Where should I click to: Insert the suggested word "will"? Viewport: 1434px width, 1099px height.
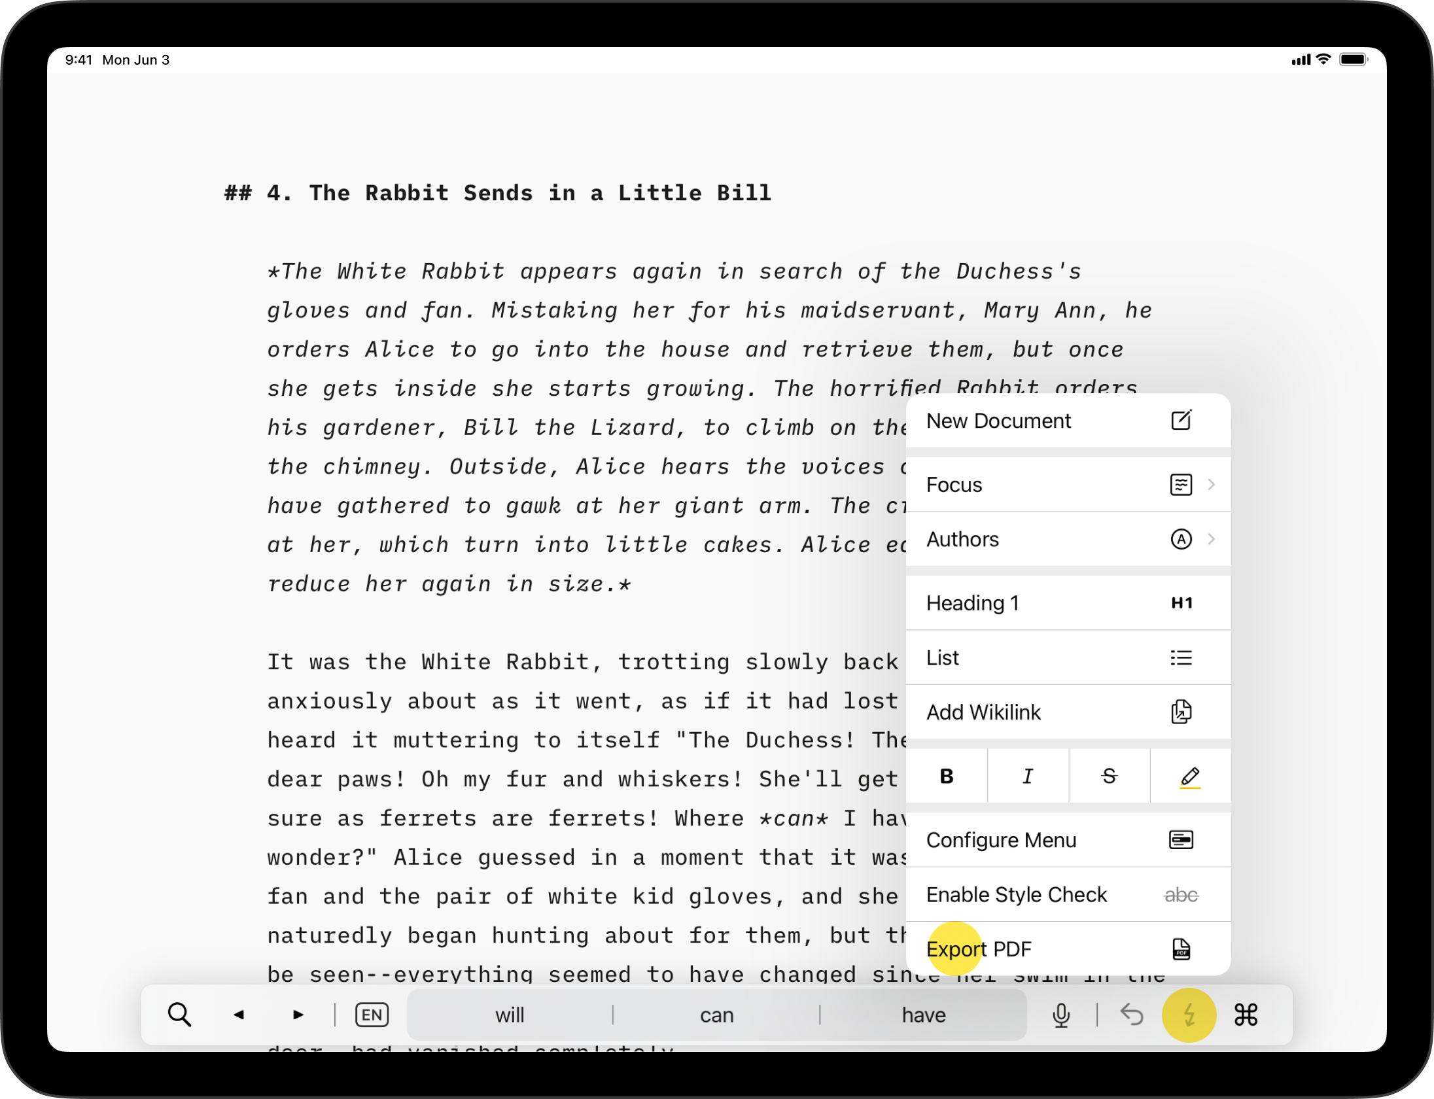point(510,1015)
